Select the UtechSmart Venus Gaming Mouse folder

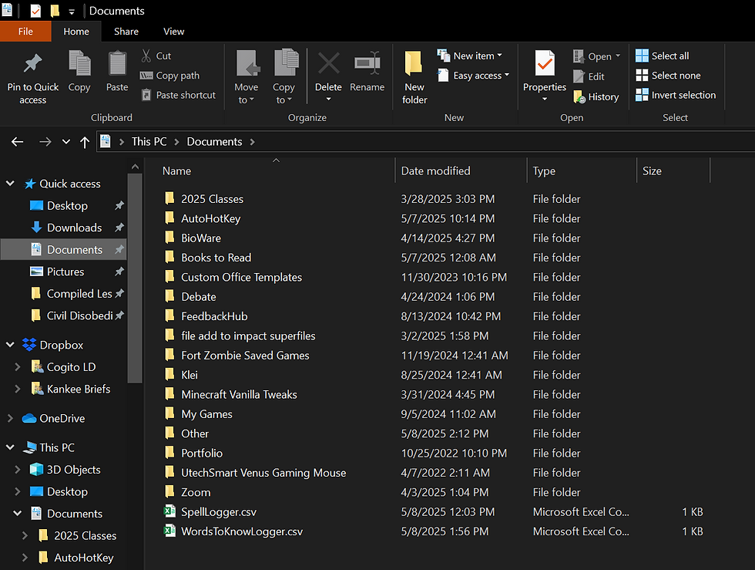pyautogui.click(x=263, y=473)
